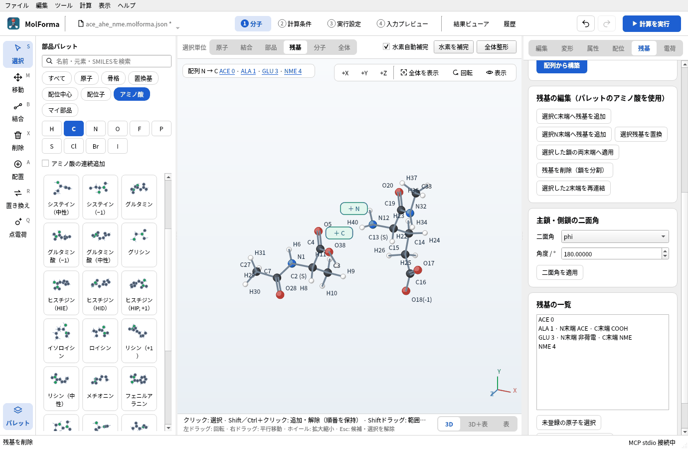Image resolution: width=688 pixels, height=449 pixels.
Task: Pick the Br element button
Action: pyautogui.click(x=96, y=146)
